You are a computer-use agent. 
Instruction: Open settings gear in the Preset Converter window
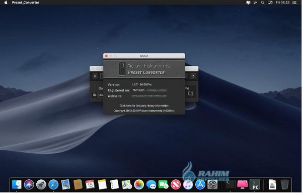click(x=95, y=76)
